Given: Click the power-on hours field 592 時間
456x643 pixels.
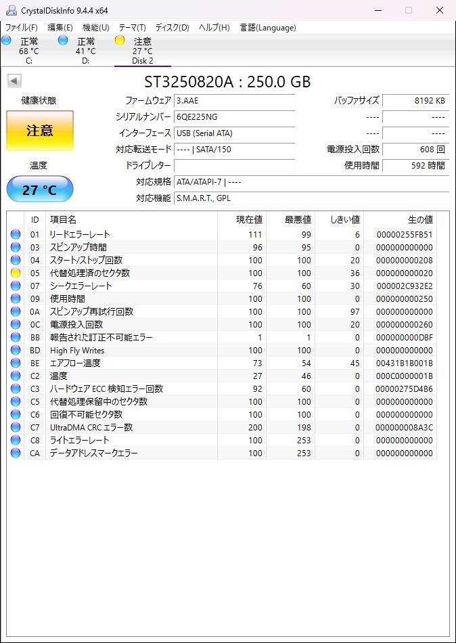Looking at the screenshot, I should (x=416, y=166).
